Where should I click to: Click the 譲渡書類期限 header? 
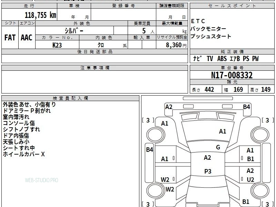(x=172, y=6)
